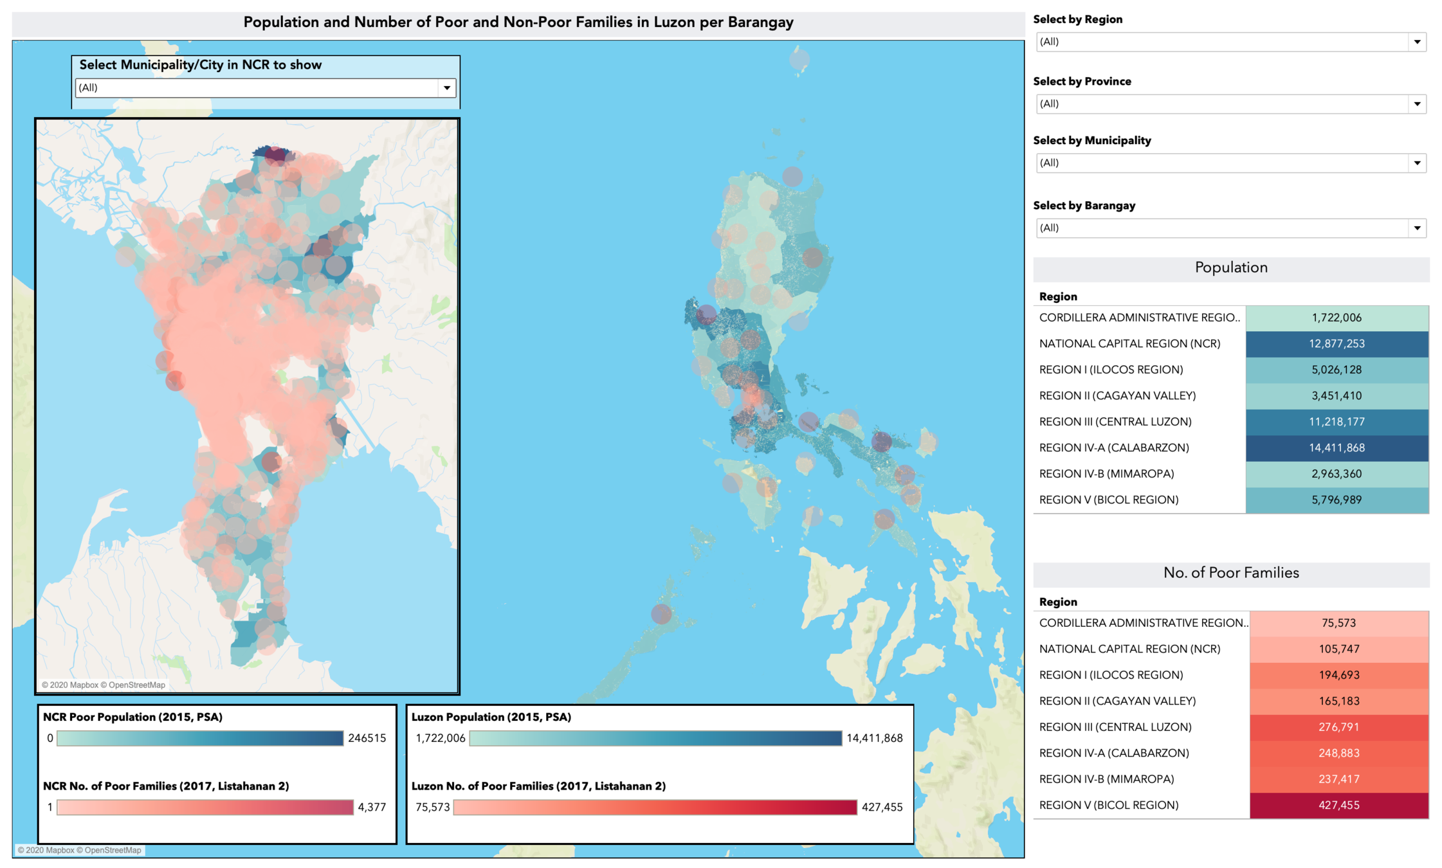Select Region IV-B MIMAROPA poor families row
Image resolution: width=1442 pixels, height=868 pixels.
[1106, 779]
